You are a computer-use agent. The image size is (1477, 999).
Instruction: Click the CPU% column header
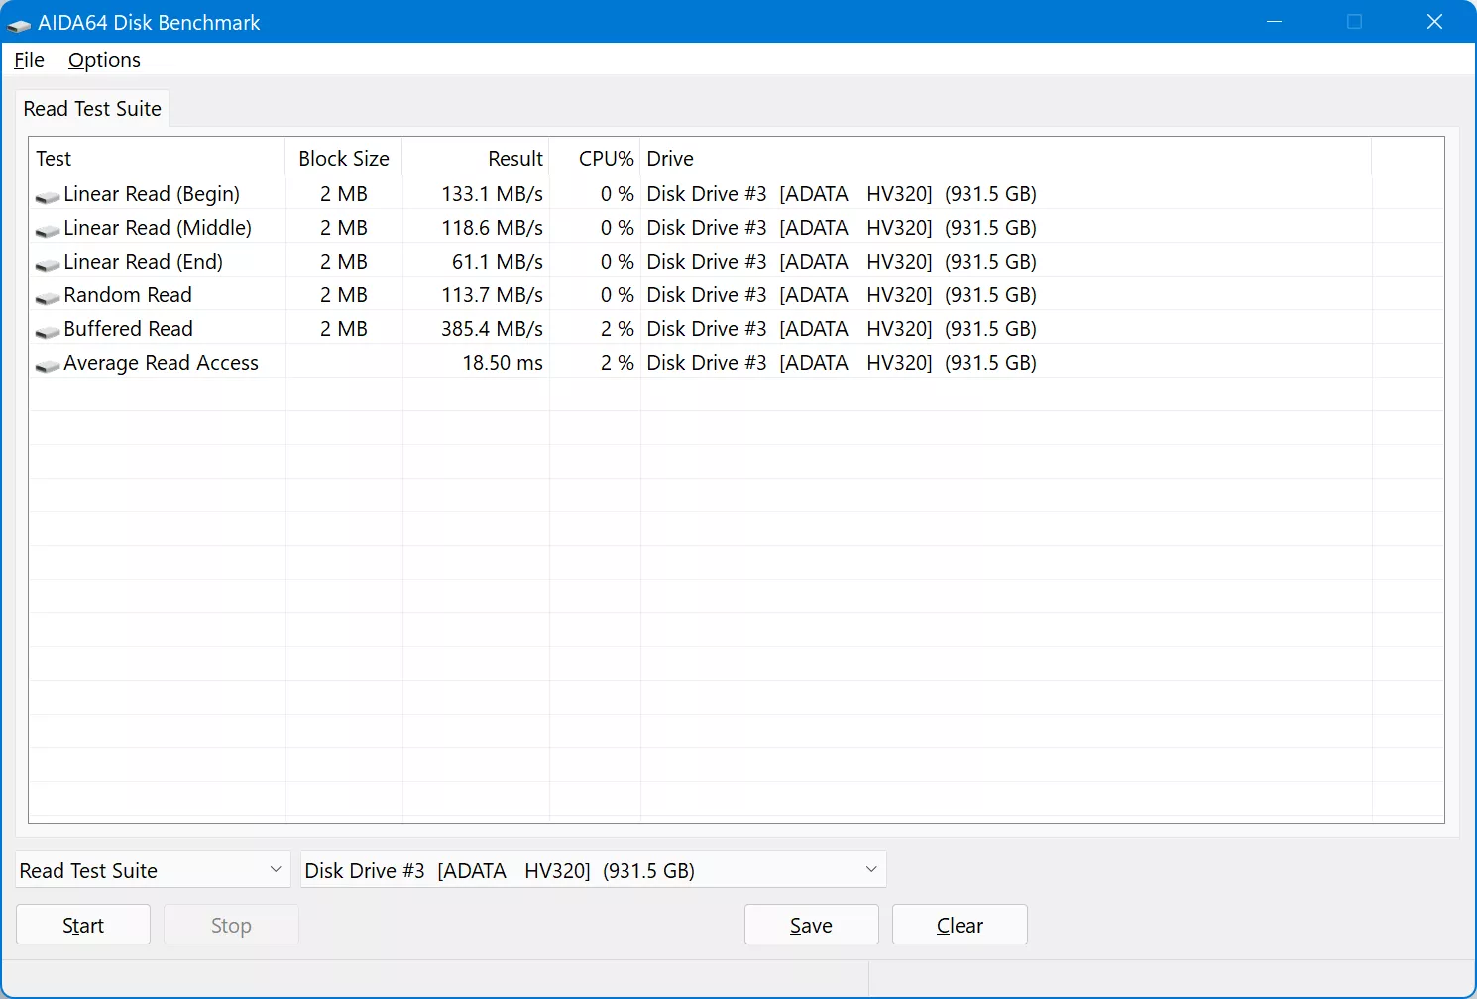pos(595,159)
